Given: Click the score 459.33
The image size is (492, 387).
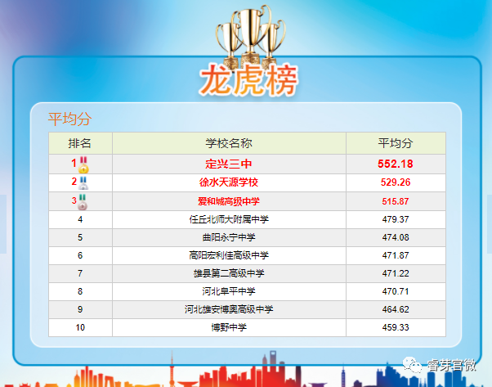Looking at the screenshot, I should point(396,327).
